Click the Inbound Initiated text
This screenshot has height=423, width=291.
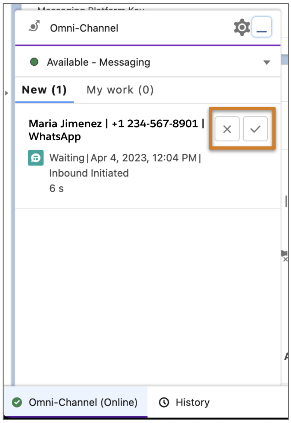click(89, 173)
